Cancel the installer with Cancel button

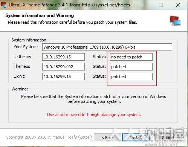[x=168, y=138]
